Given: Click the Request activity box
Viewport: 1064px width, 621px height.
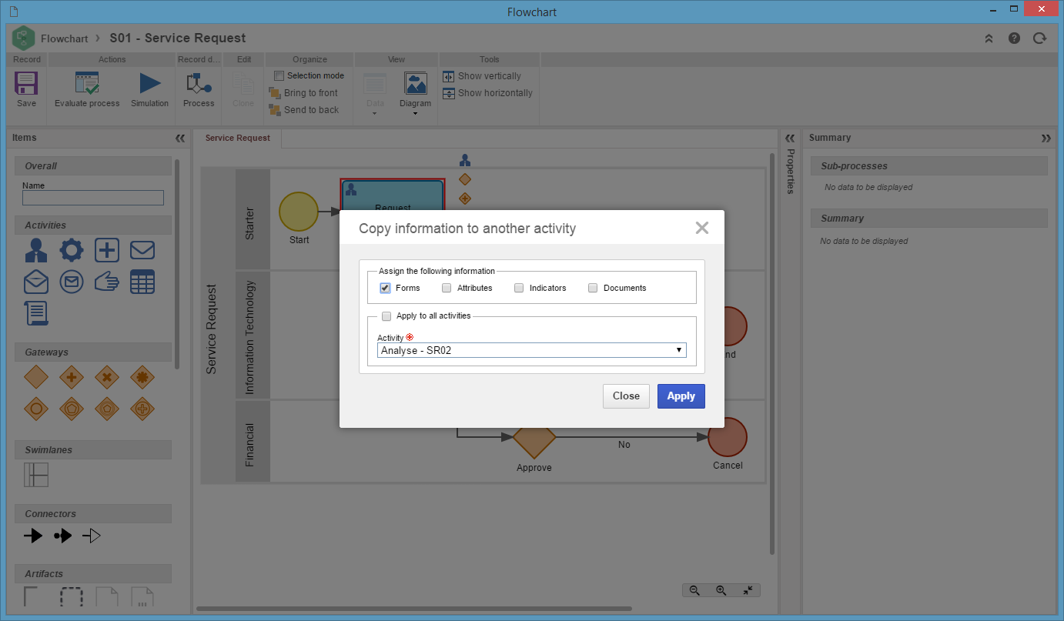Looking at the screenshot, I should click(x=393, y=195).
